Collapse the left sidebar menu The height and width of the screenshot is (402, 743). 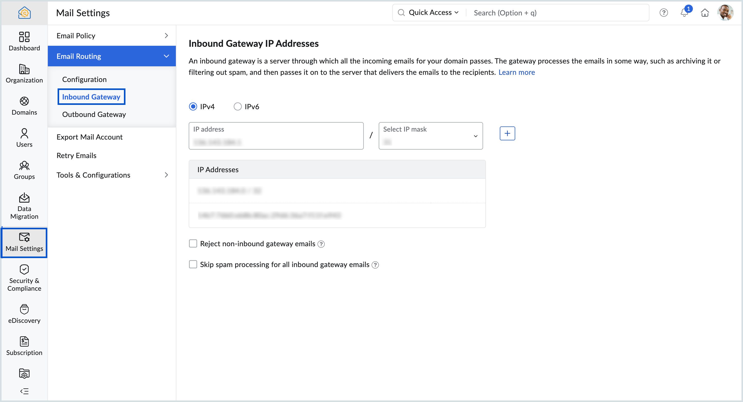(x=24, y=391)
